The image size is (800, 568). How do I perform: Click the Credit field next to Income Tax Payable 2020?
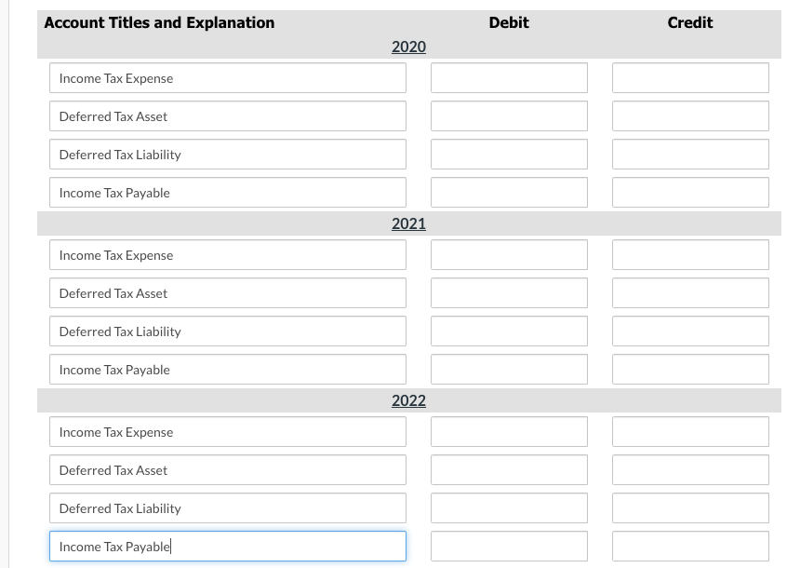[x=689, y=192]
